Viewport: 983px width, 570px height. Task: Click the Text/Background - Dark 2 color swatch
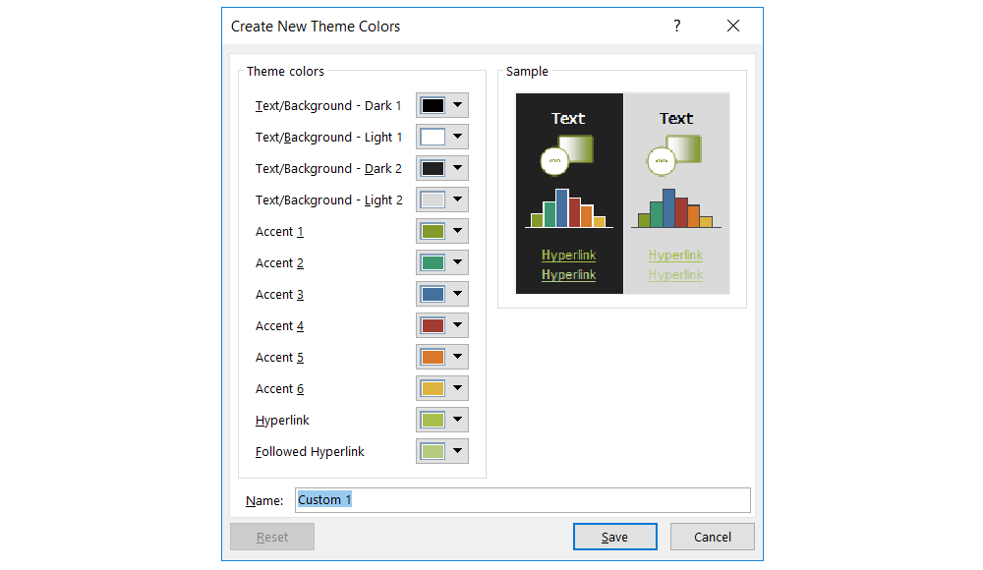click(434, 168)
